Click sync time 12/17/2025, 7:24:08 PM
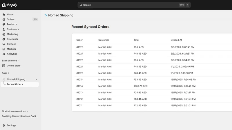Viewport: 232px width, 130px height. coord(184,80)
